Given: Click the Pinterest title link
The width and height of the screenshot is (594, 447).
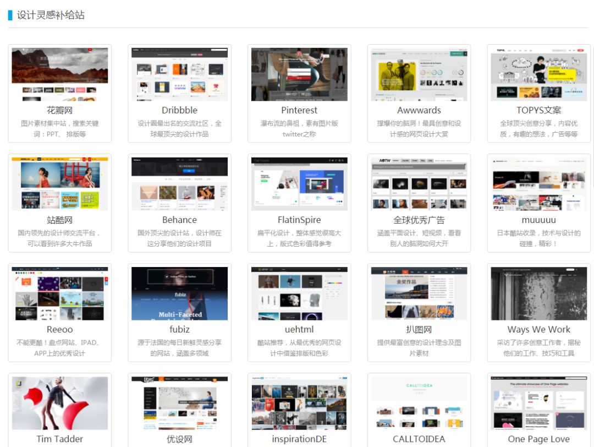Looking at the screenshot, I should pyautogui.click(x=299, y=110).
